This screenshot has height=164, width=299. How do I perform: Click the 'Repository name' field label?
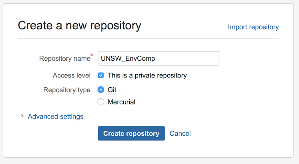pos(65,59)
